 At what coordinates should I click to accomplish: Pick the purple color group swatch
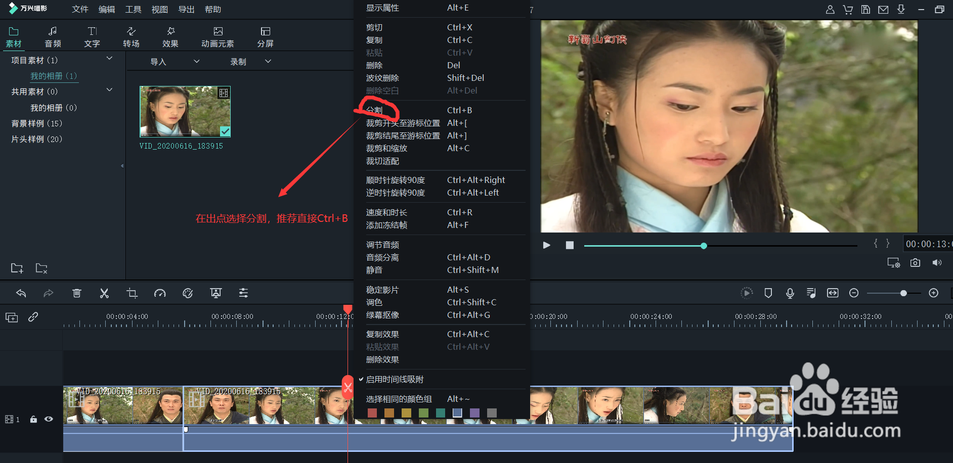(474, 413)
